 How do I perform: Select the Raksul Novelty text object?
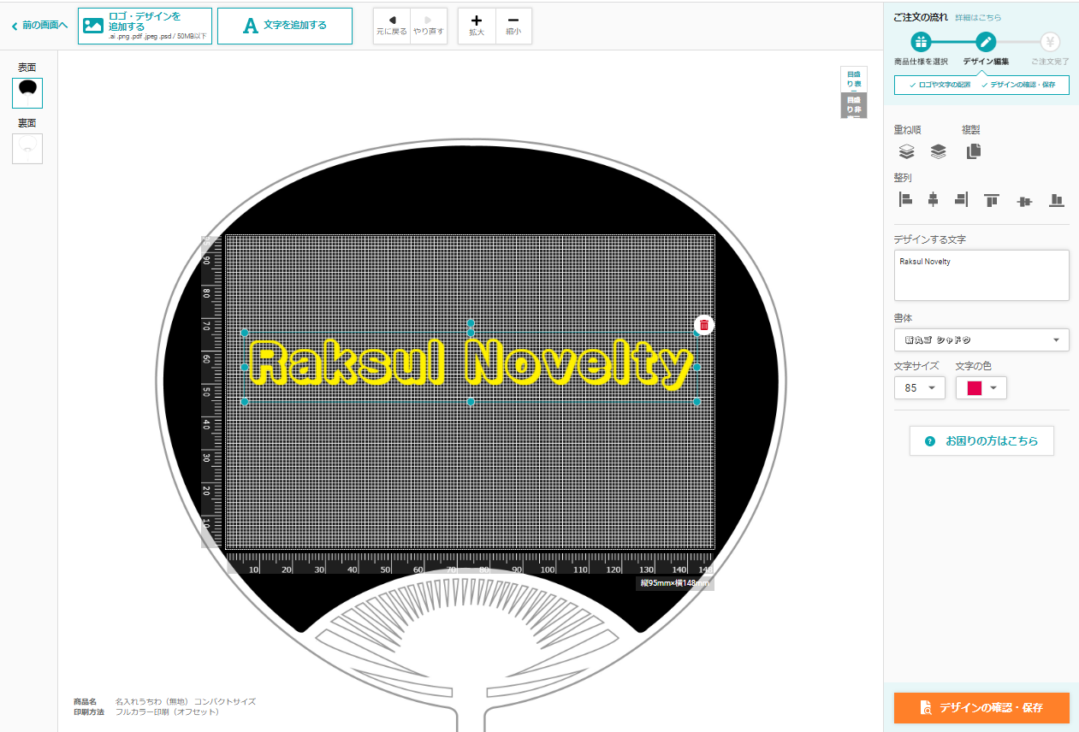pyautogui.click(x=471, y=365)
